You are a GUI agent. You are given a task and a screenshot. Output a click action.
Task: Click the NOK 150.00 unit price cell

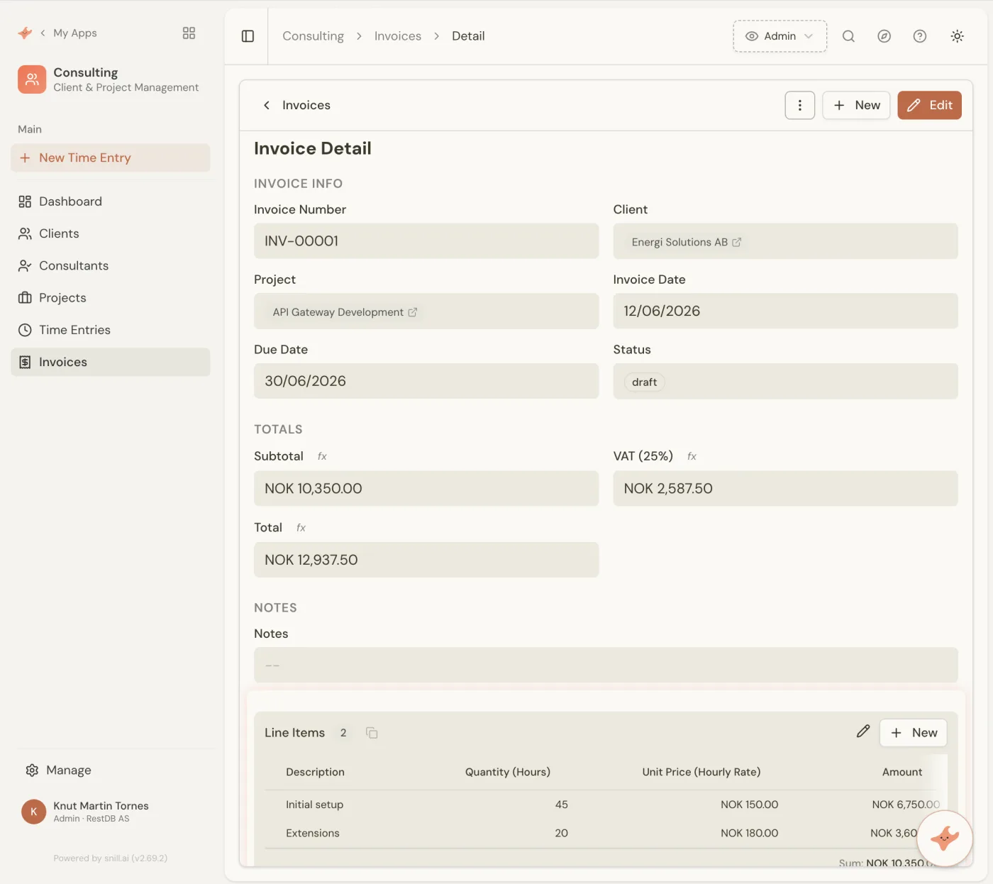click(x=749, y=805)
